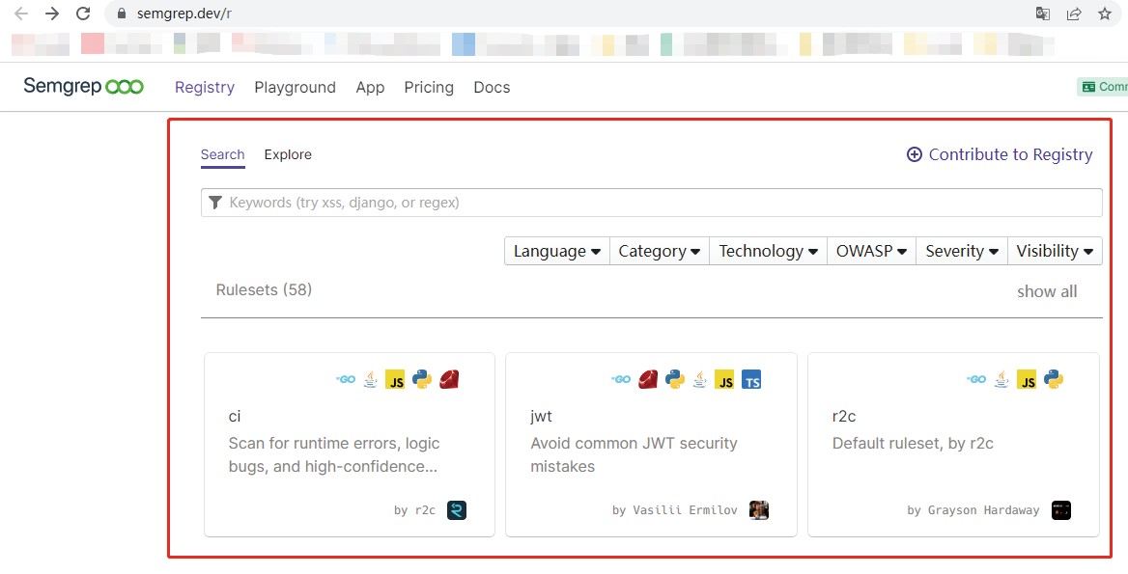This screenshot has height=574, width=1128.
Task: Click the Python icon on the ci card
Action: tap(422, 379)
